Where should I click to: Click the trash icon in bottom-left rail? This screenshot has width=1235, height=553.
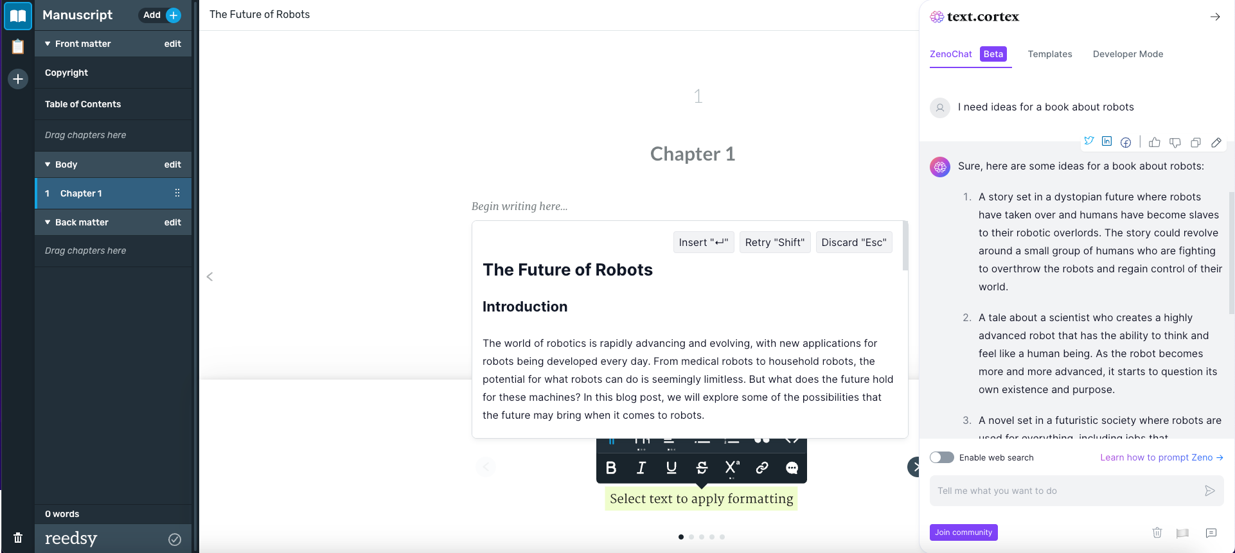point(18,538)
